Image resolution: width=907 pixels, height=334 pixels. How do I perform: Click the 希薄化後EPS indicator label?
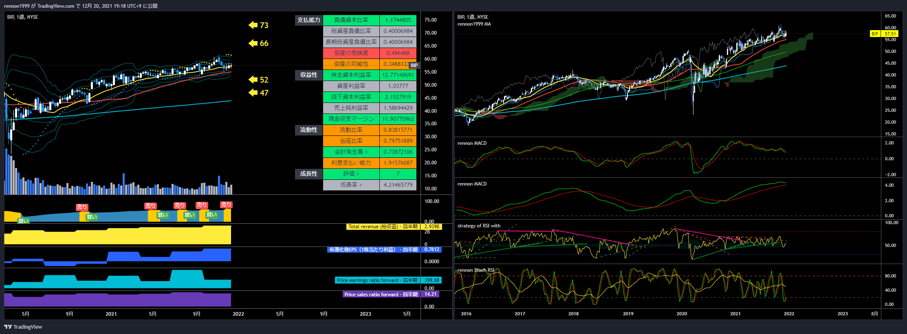pyautogui.click(x=373, y=250)
